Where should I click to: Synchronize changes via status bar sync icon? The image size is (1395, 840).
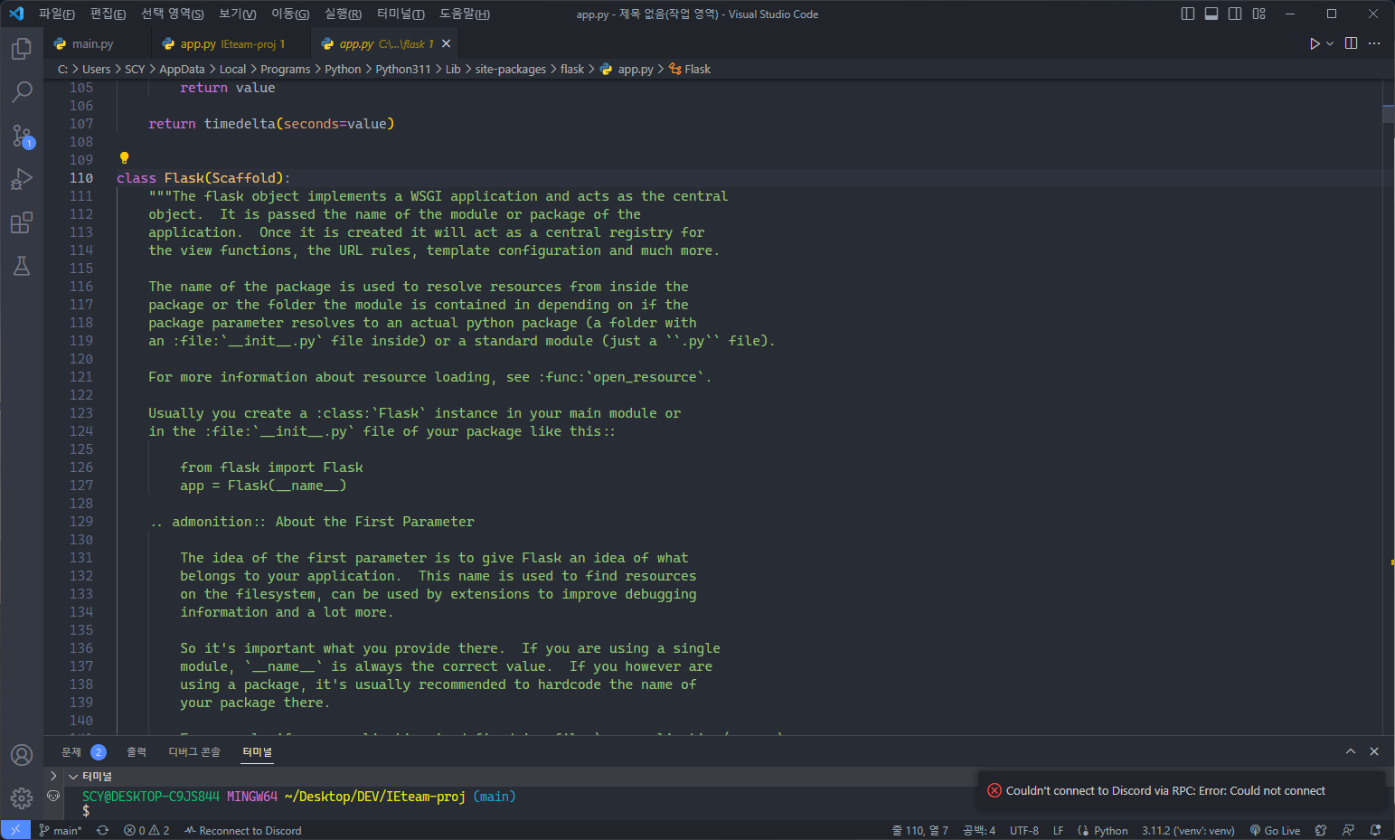tap(103, 830)
